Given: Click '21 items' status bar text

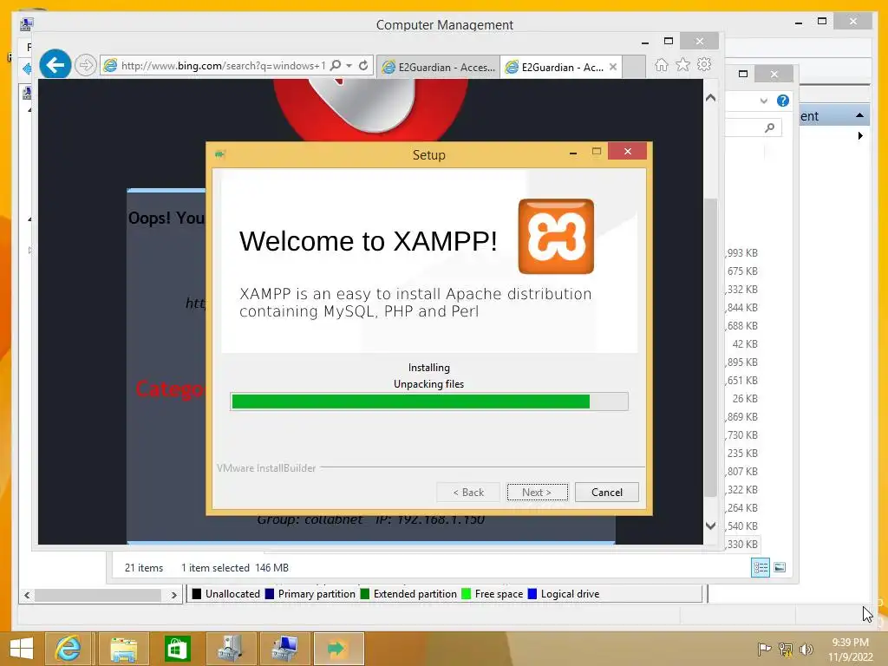Looking at the screenshot, I should coord(144,568).
